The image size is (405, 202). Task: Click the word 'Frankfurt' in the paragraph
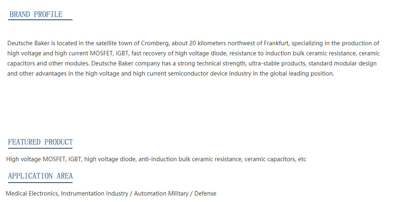click(x=276, y=43)
